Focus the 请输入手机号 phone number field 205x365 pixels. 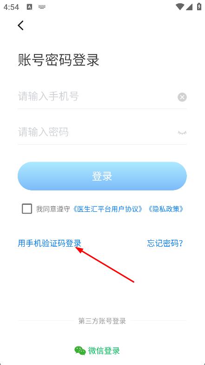97,97
